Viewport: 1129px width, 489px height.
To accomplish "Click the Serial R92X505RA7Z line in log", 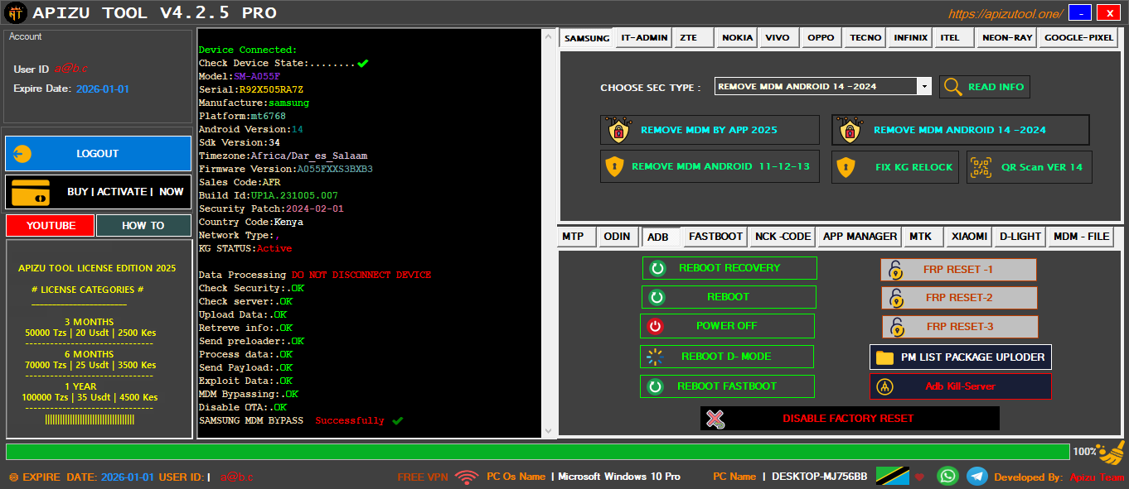I will [251, 89].
